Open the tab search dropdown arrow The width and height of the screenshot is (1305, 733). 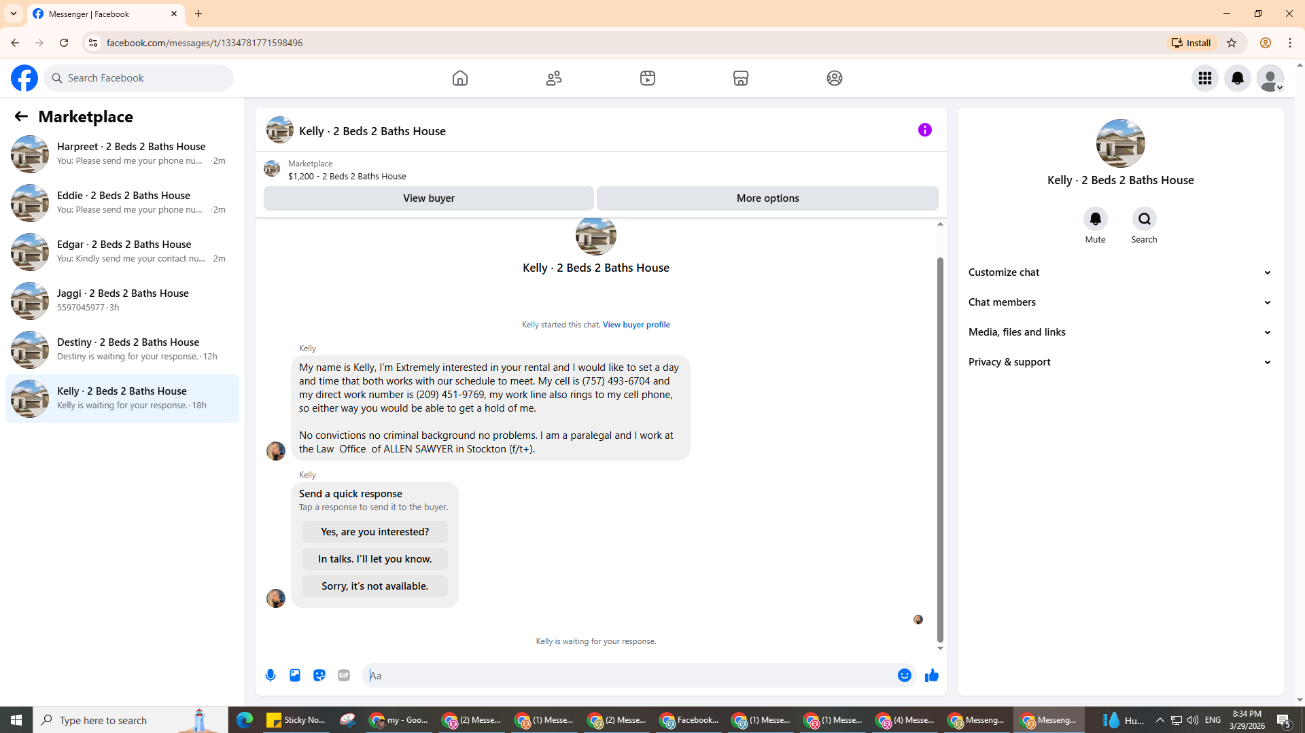[x=14, y=14]
